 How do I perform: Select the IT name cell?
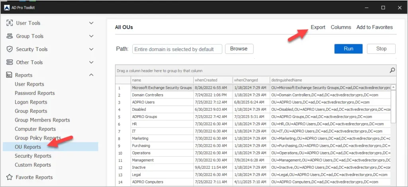(x=162, y=131)
